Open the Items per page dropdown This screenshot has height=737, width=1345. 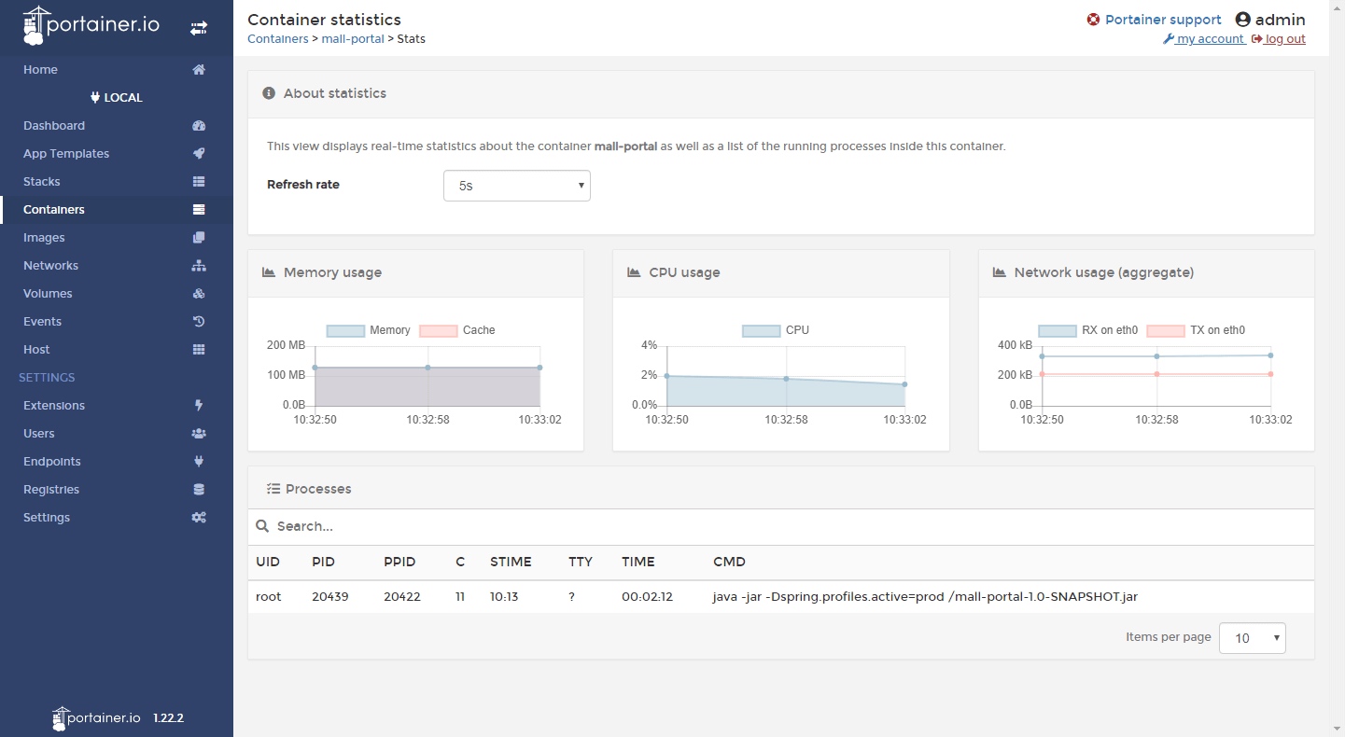(x=1252, y=638)
